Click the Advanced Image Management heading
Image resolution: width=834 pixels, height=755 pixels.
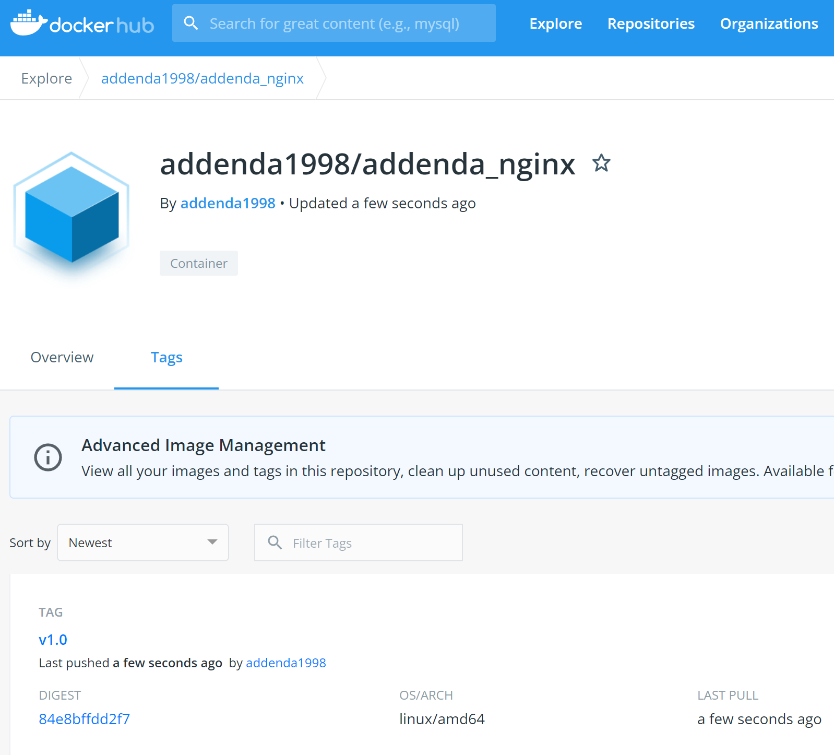coord(204,445)
